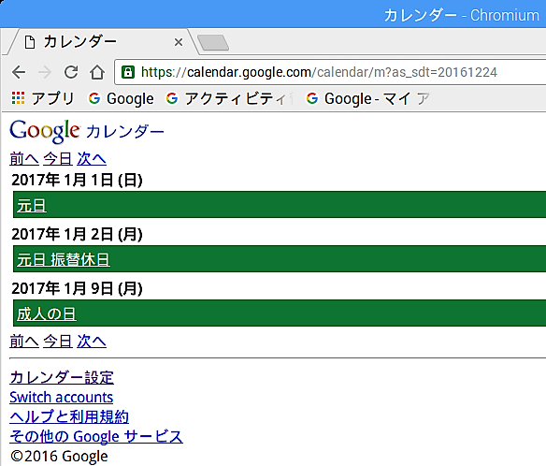Open a new tab
The height and width of the screenshot is (466, 546).
click(x=213, y=43)
